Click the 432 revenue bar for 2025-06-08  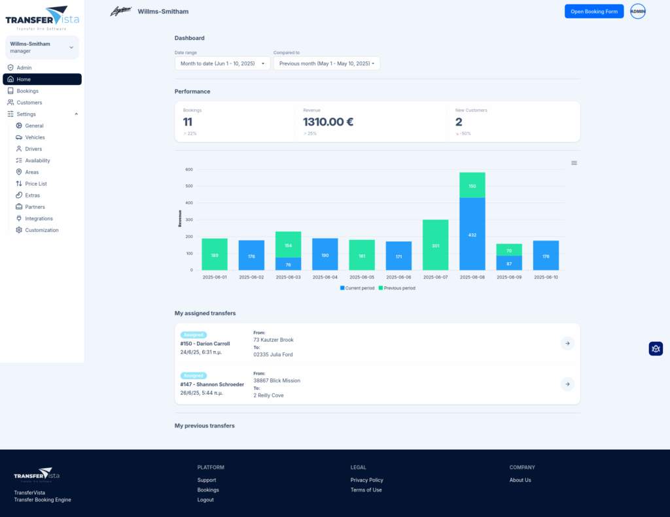pos(472,233)
